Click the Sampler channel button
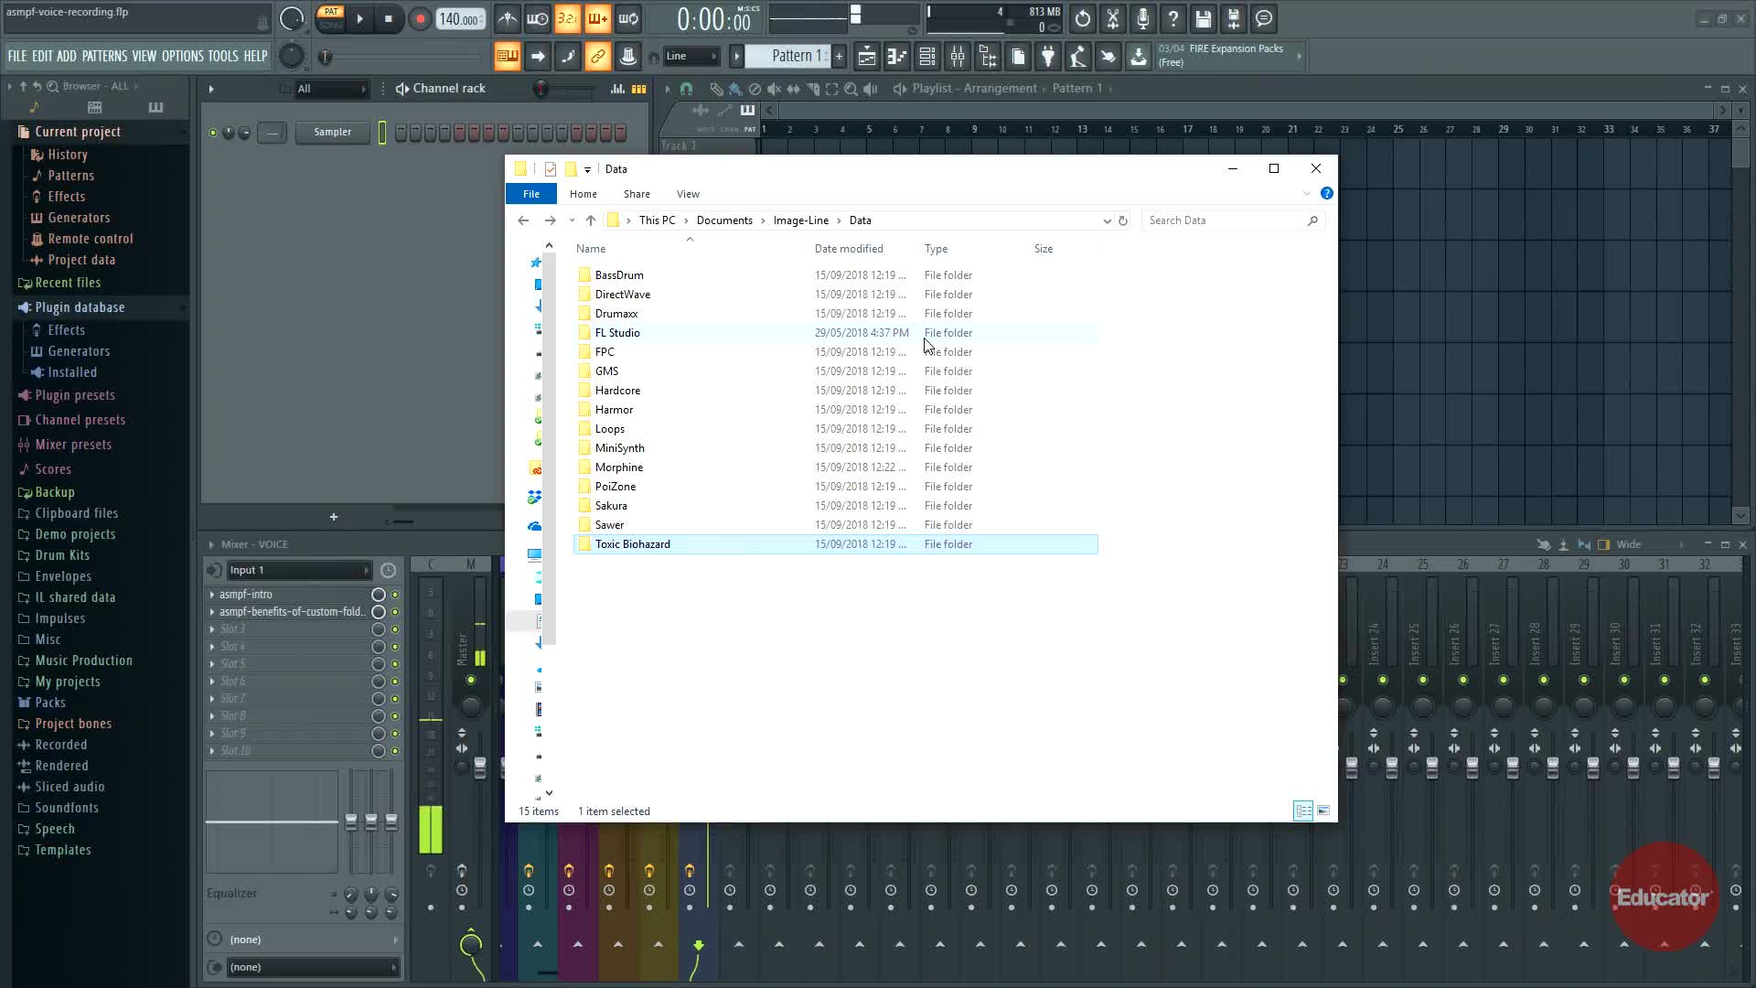 click(332, 133)
